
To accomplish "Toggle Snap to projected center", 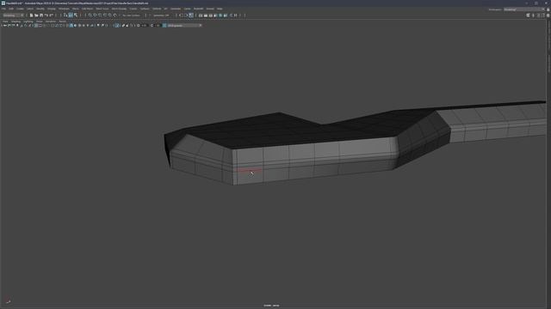I will click(x=105, y=15).
